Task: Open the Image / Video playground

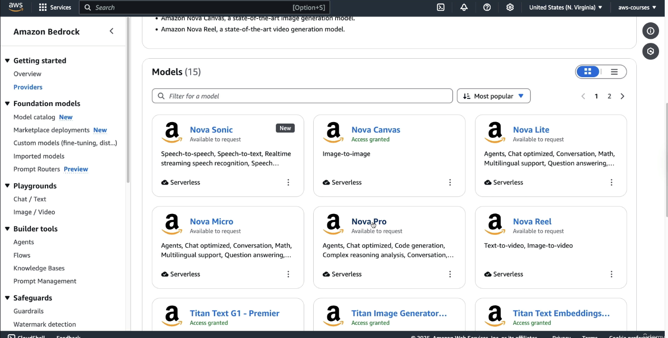Action: [34, 212]
